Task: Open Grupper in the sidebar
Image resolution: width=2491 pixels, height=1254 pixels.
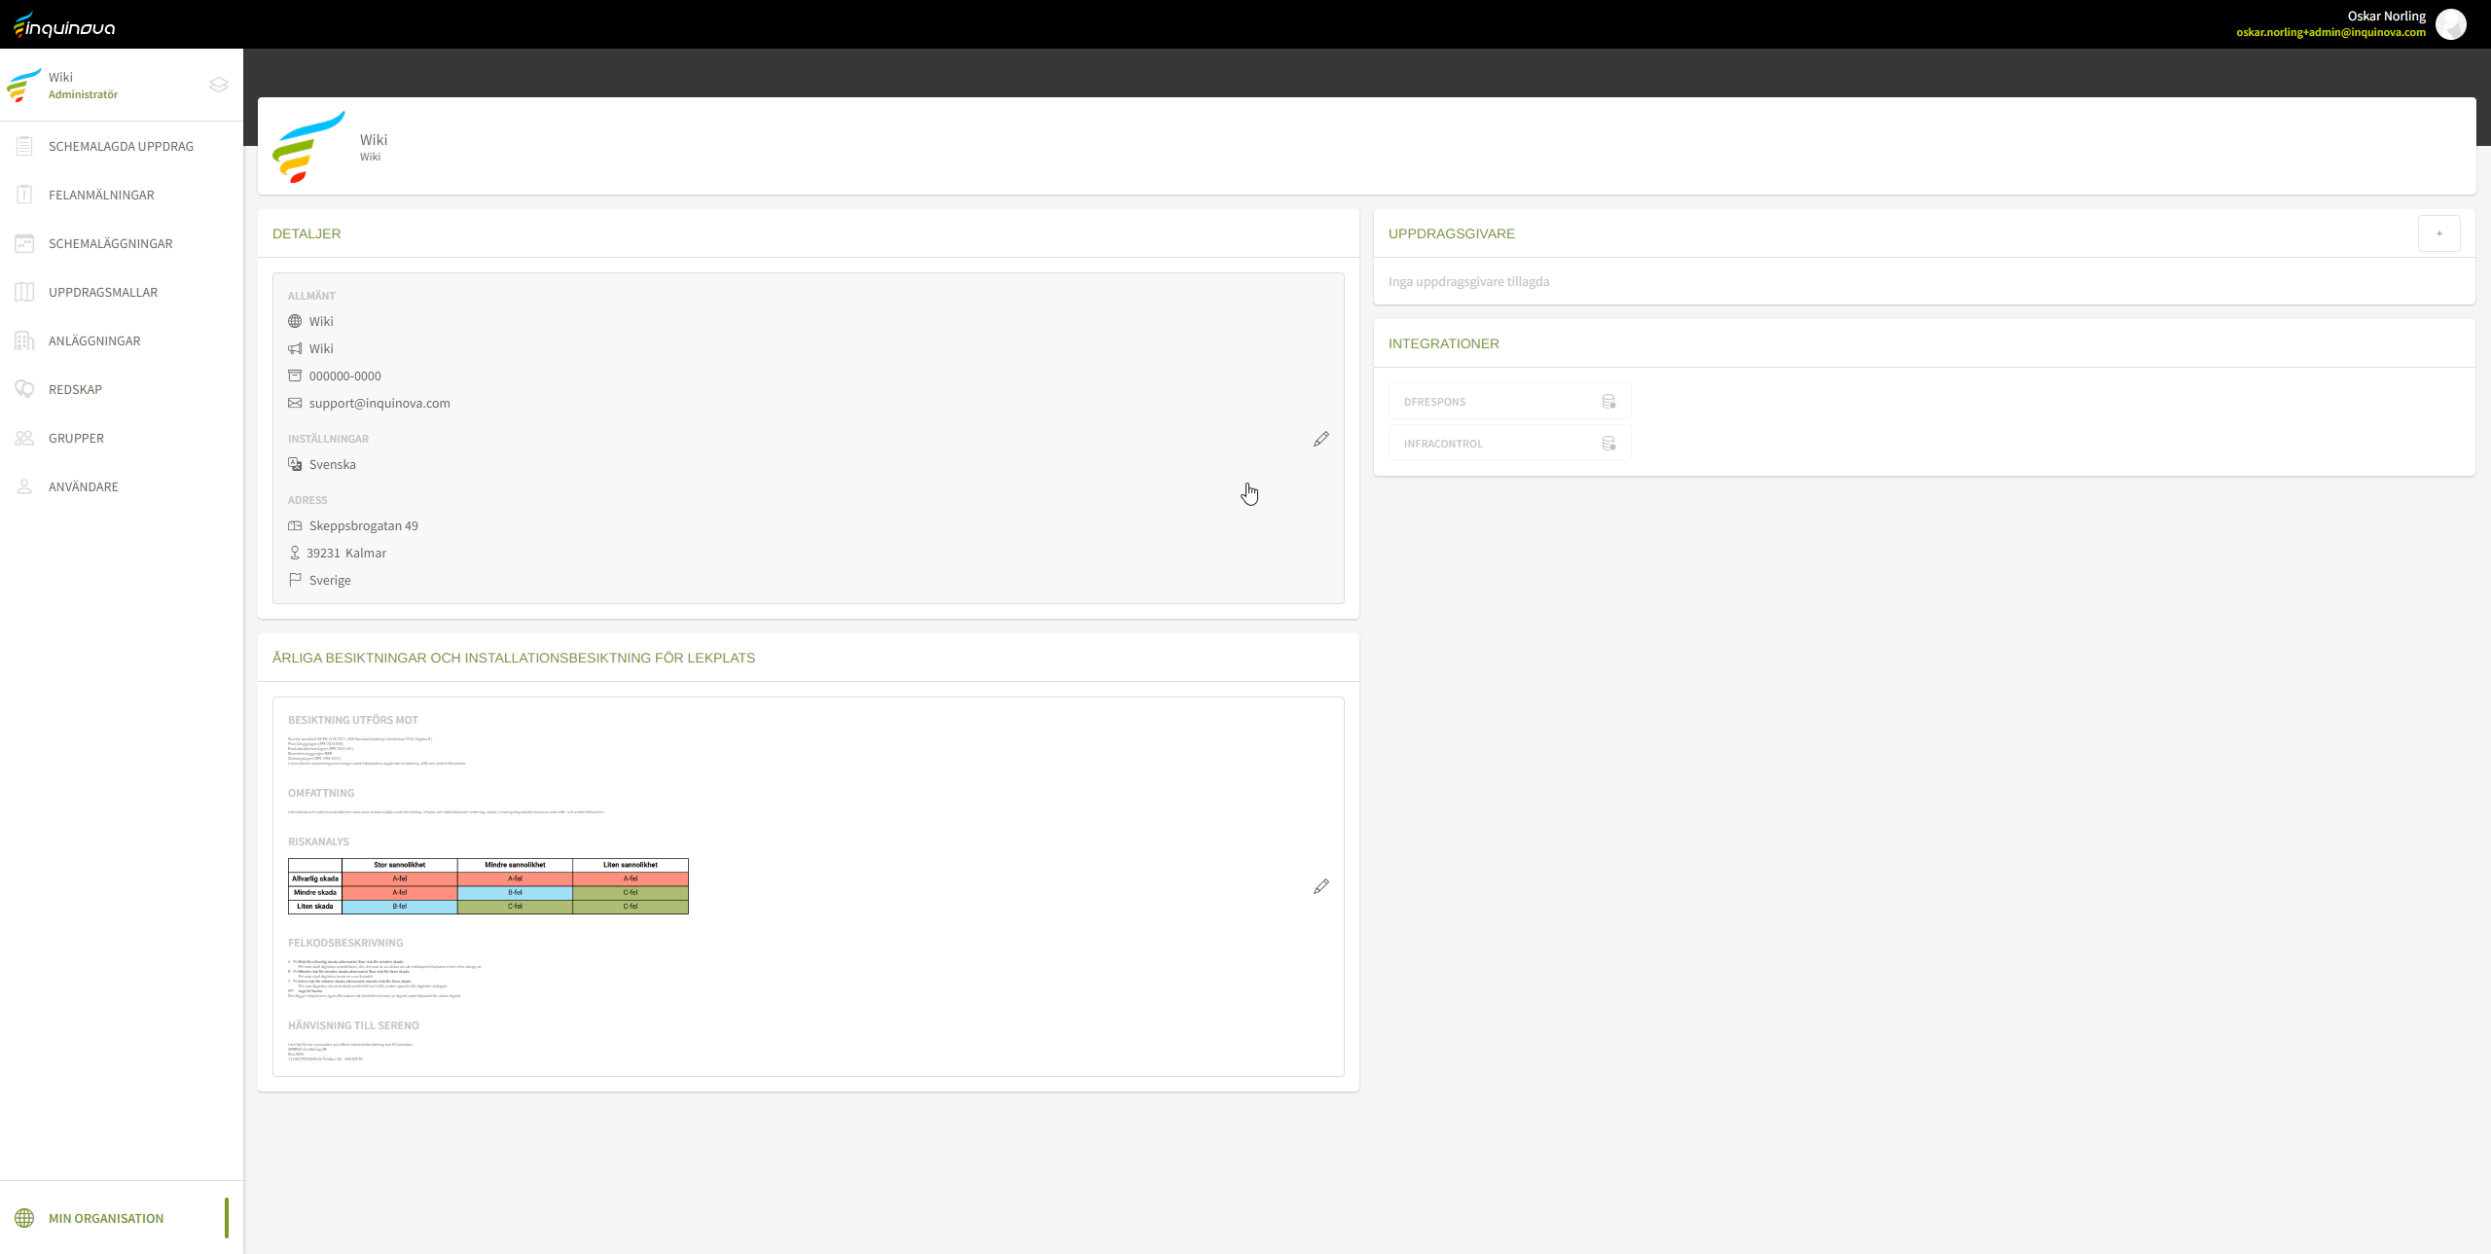Action: [x=76, y=438]
